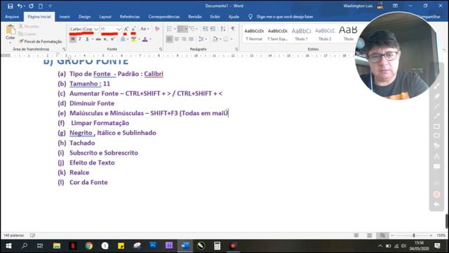Increase font size with enlarge A
The height and width of the screenshot is (253, 449).
click(x=126, y=29)
